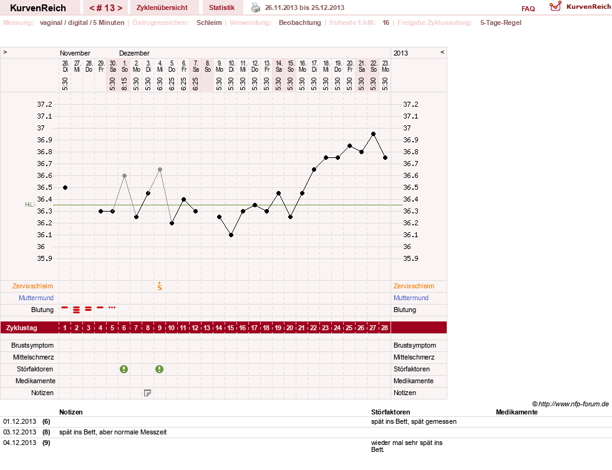Click the printer icon next to the date range
This screenshot has width=612, height=470.
pos(255,7)
